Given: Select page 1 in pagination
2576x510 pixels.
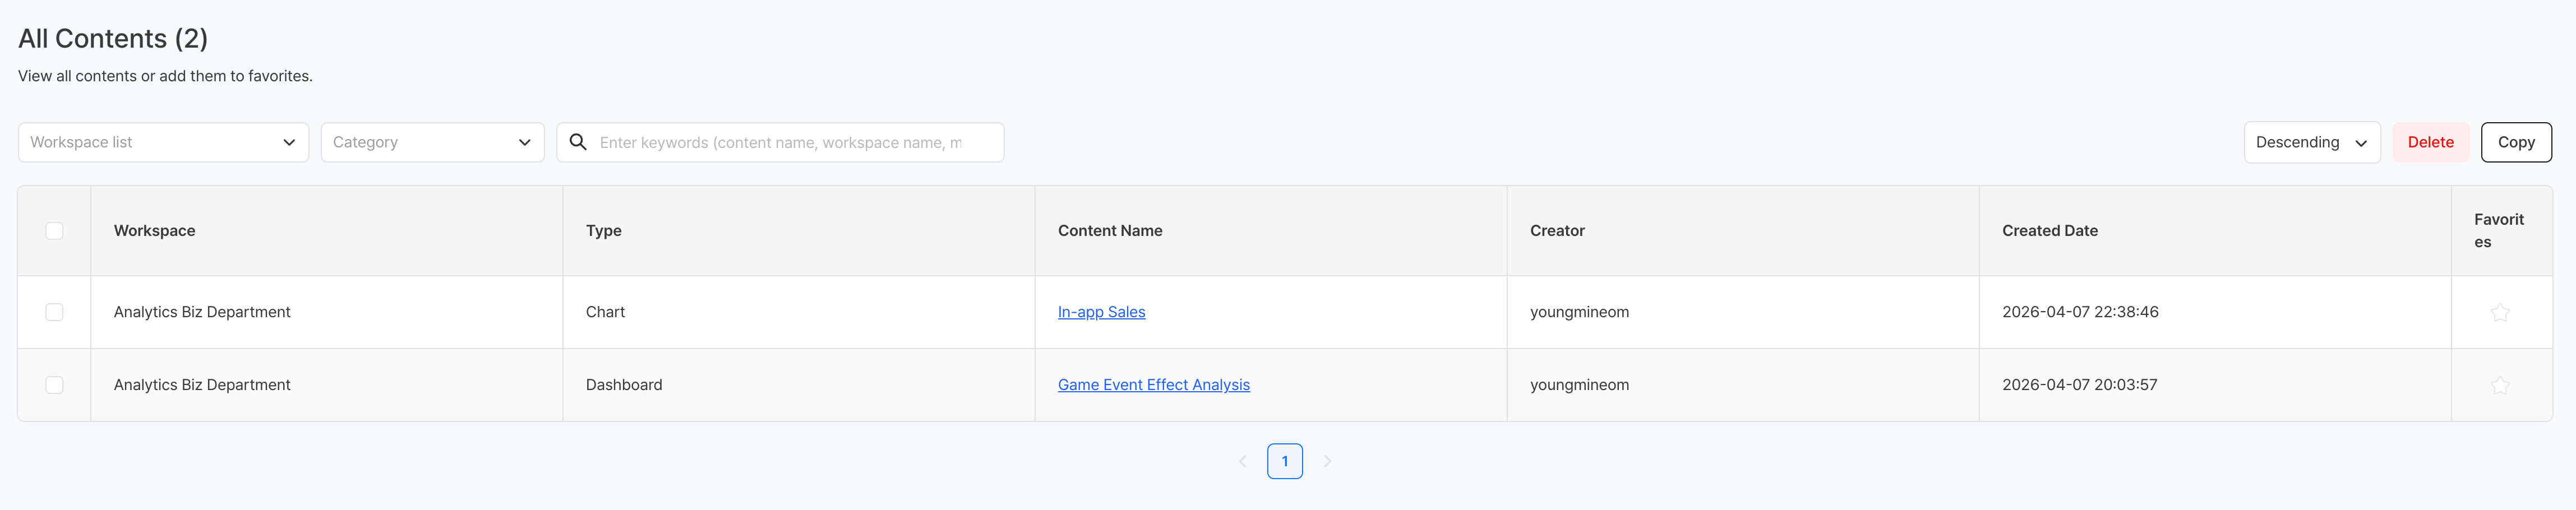Looking at the screenshot, I should click(1284, 461).
